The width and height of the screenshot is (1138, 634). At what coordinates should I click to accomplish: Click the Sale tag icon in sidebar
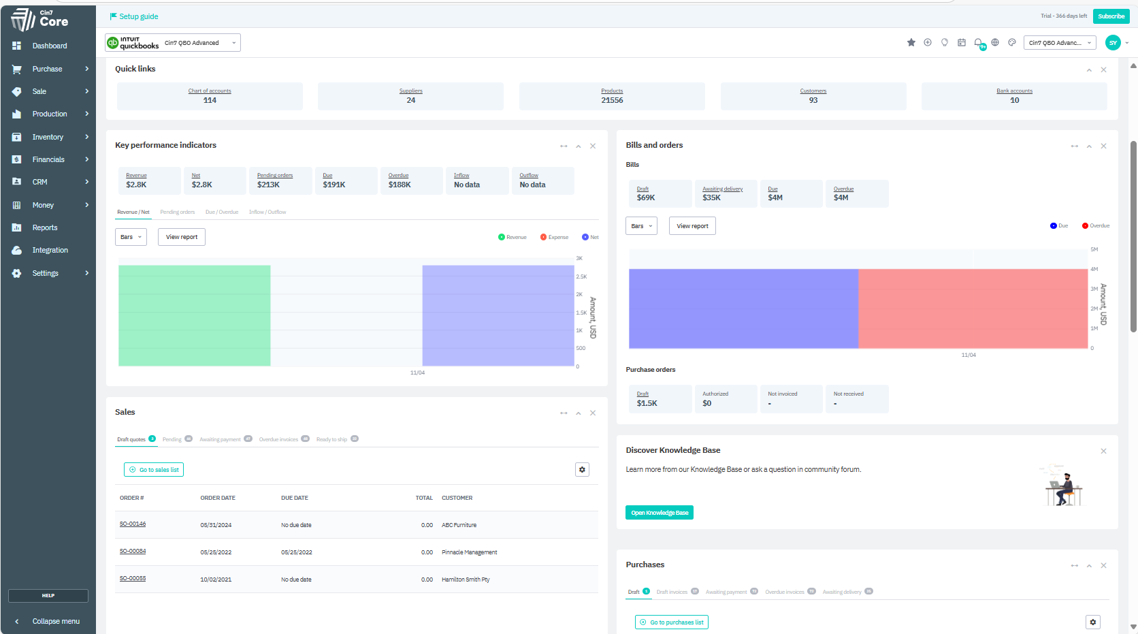pos(17,91)
